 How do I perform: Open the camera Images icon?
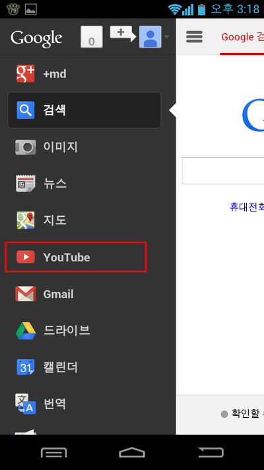(26, 147)
